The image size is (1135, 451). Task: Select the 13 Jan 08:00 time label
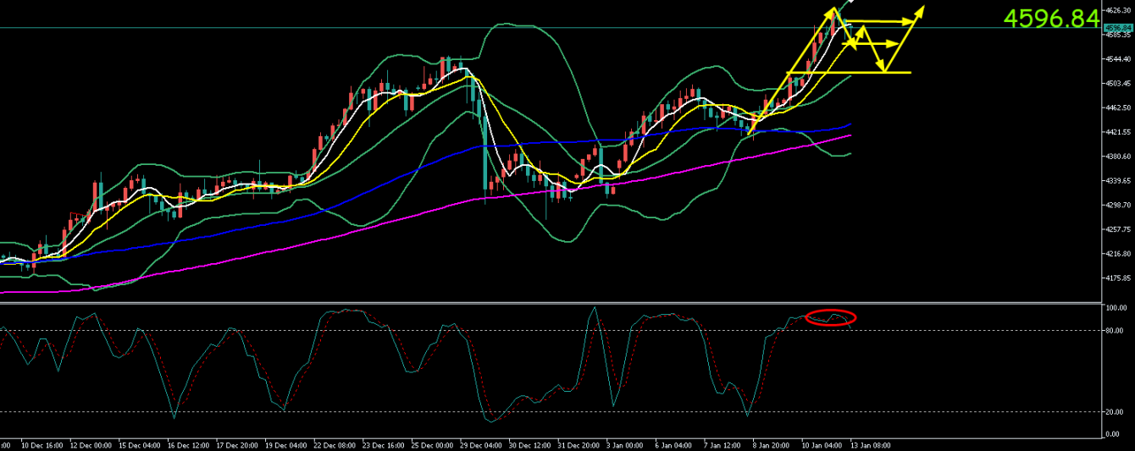[872, 444]
